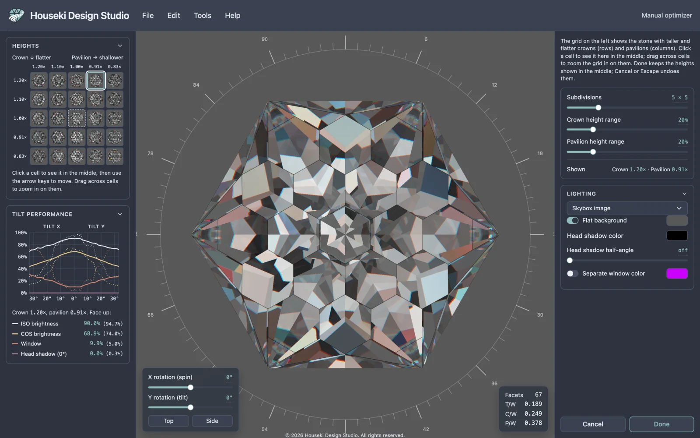Click the Crown height range slider handle

coord(593,130)
